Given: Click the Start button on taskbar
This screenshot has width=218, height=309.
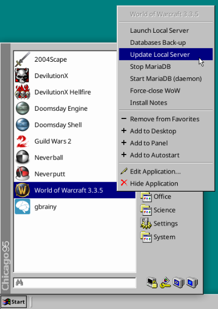Looking at the screenshot, I should 14,302.
